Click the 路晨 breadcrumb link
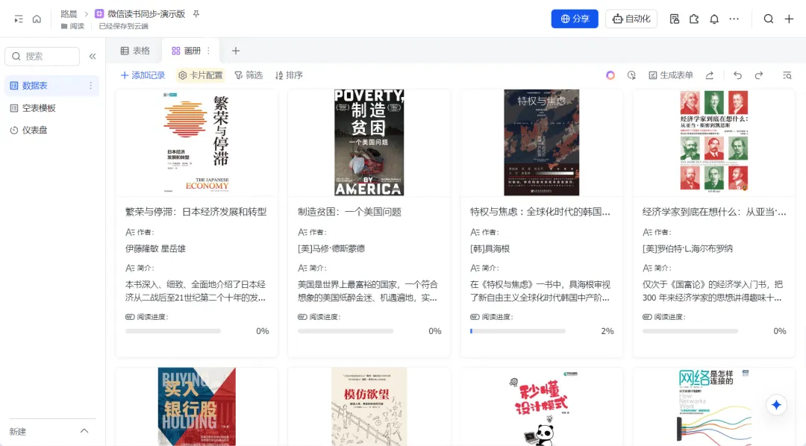The height and width of the screenshot is (446, 806). (x=69, y=14)
